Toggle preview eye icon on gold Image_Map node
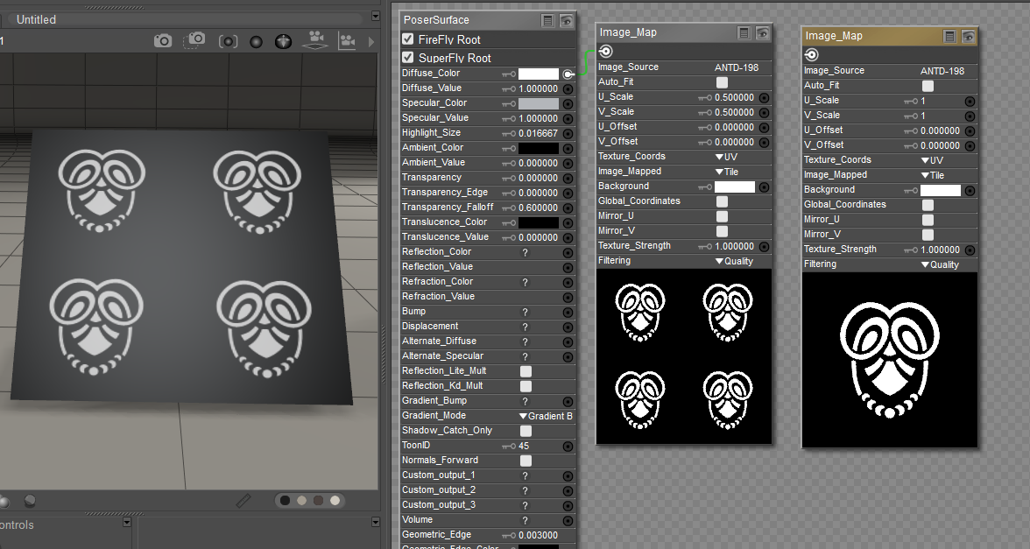Image resolution: width=1030 pixels, height=549 pixels. click(968, 36)
